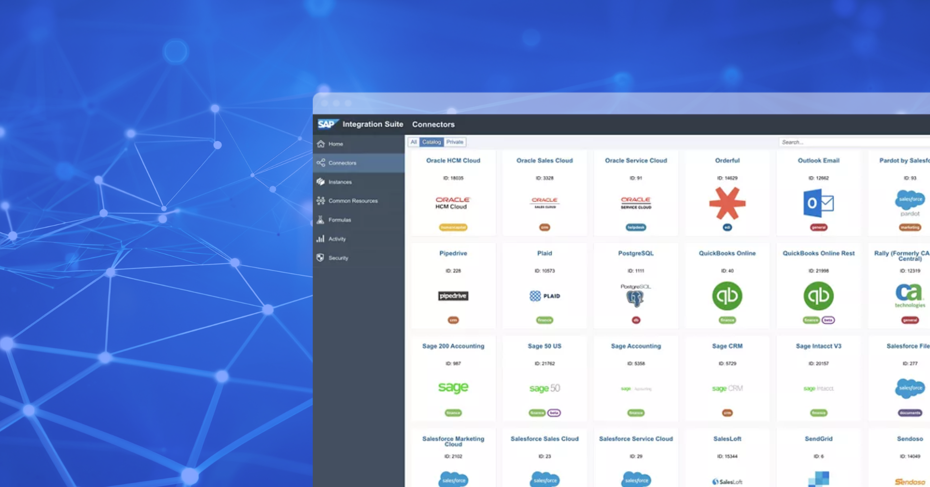This screenshot has height=487, width=930.
Task: Click the Formulas flask icon
Action: tap(321, 220)
